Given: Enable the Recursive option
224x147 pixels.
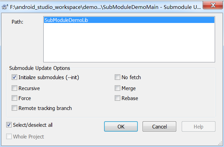Looking at the screenshot, I should pos(14,88).
